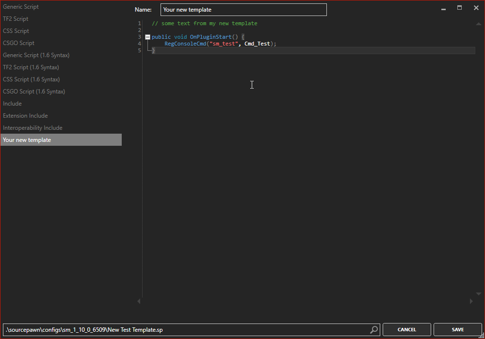This screenshot has width=485, height=339.
Task: Click the path search magnifier icon
Action: pyautogui.click(x=374, y=330)
